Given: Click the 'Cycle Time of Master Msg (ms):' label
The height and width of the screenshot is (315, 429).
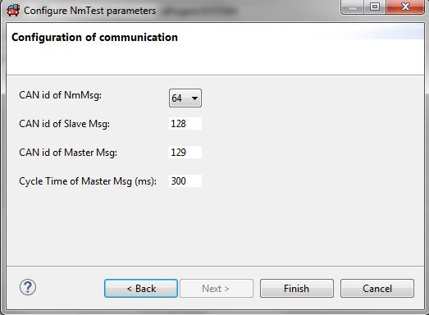Looking at the screenshot, I should pyautogui.click(x=88, y=181).
